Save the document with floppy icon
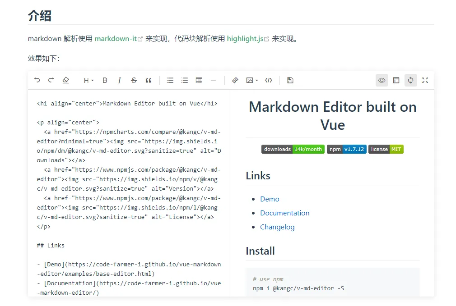Viewport: 456px width, 306px height. (x=290, y=80)
